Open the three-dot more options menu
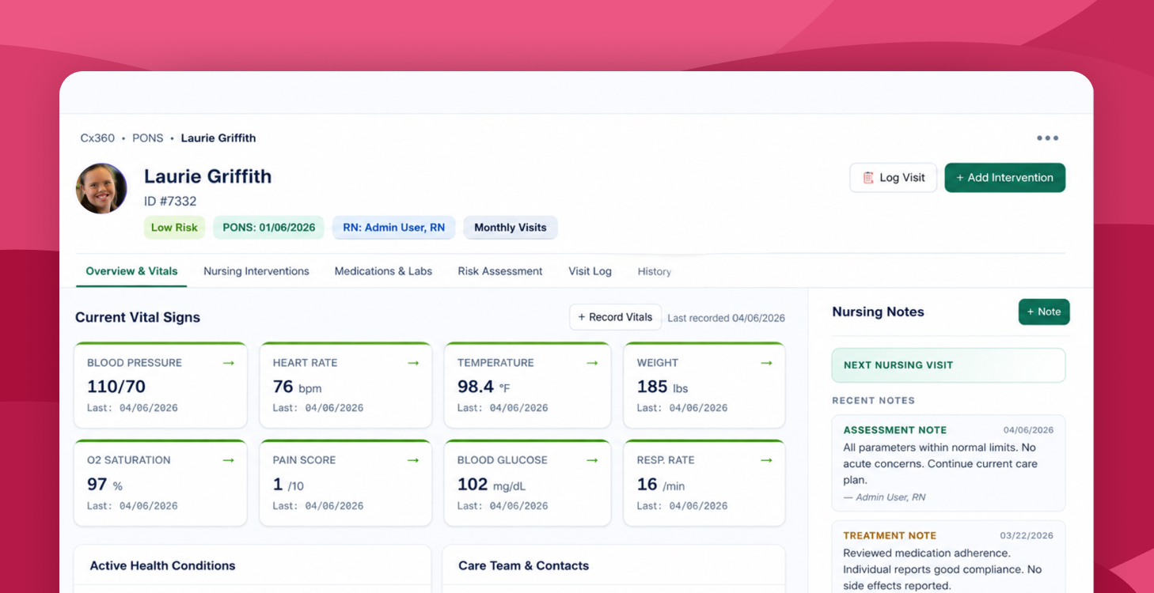 [1047, 138]
